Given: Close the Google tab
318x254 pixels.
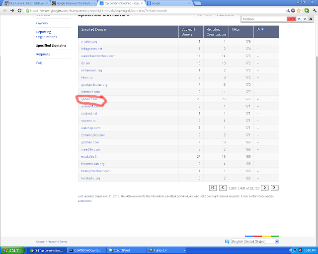Looking at the screenshot, I should point(189,3).
